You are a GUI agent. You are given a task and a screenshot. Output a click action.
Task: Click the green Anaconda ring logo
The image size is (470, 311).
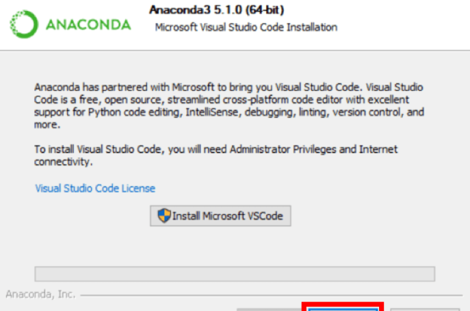[24, 25]
